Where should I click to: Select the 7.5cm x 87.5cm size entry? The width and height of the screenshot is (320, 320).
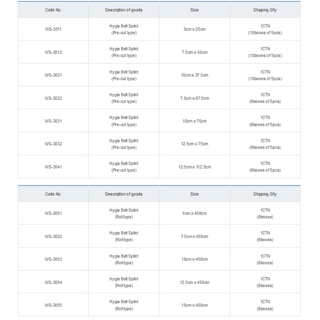[x=195, y=98]
